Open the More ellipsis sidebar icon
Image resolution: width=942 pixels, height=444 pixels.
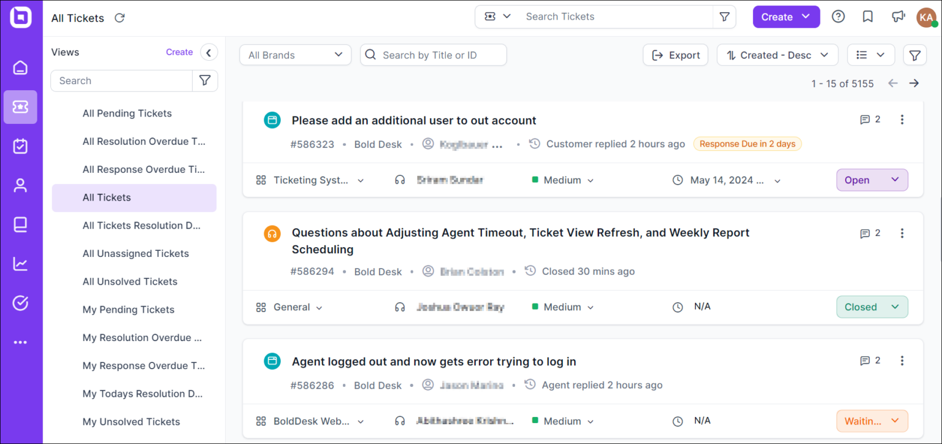21,342
